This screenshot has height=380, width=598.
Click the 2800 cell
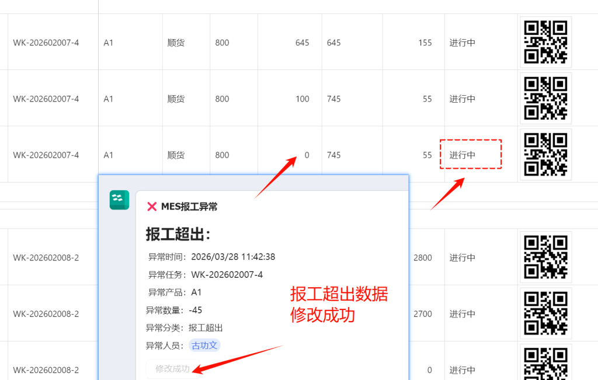click(423, 257)
